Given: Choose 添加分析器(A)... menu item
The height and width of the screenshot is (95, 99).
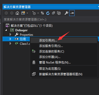Looking at the screenshot, I should (64, 57).
